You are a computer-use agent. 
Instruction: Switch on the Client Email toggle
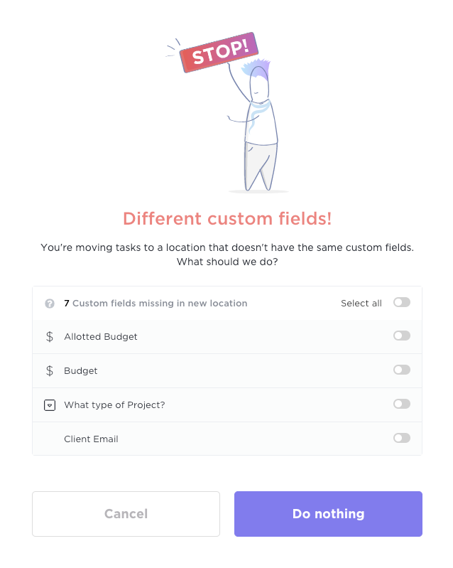(402, 438)
